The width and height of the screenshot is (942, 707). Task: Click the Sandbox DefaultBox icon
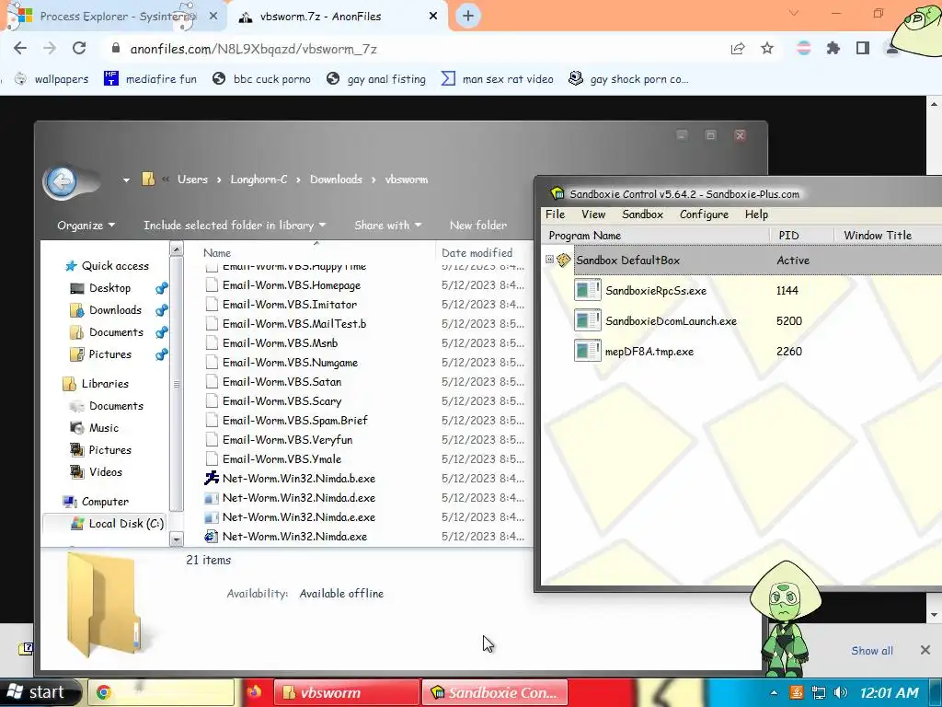point(564,260)
